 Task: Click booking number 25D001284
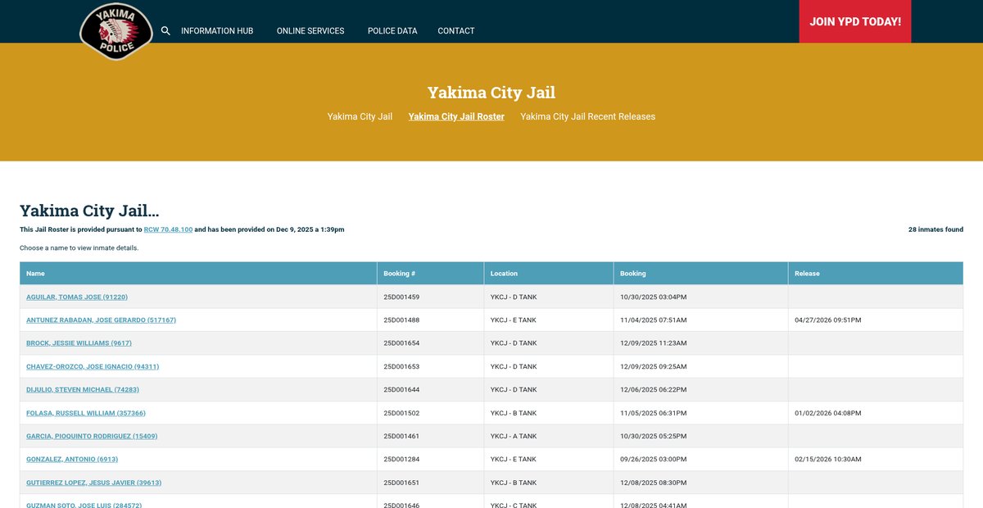click(x=401, y=460)
